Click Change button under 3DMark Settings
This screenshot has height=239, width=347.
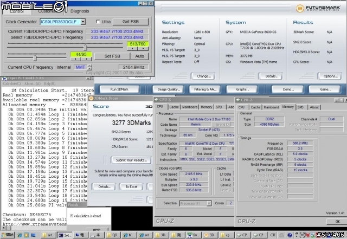click(204, 76)
